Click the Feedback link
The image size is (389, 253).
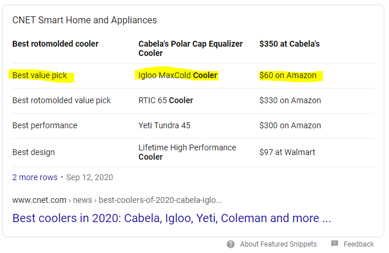tap(359, 244)
